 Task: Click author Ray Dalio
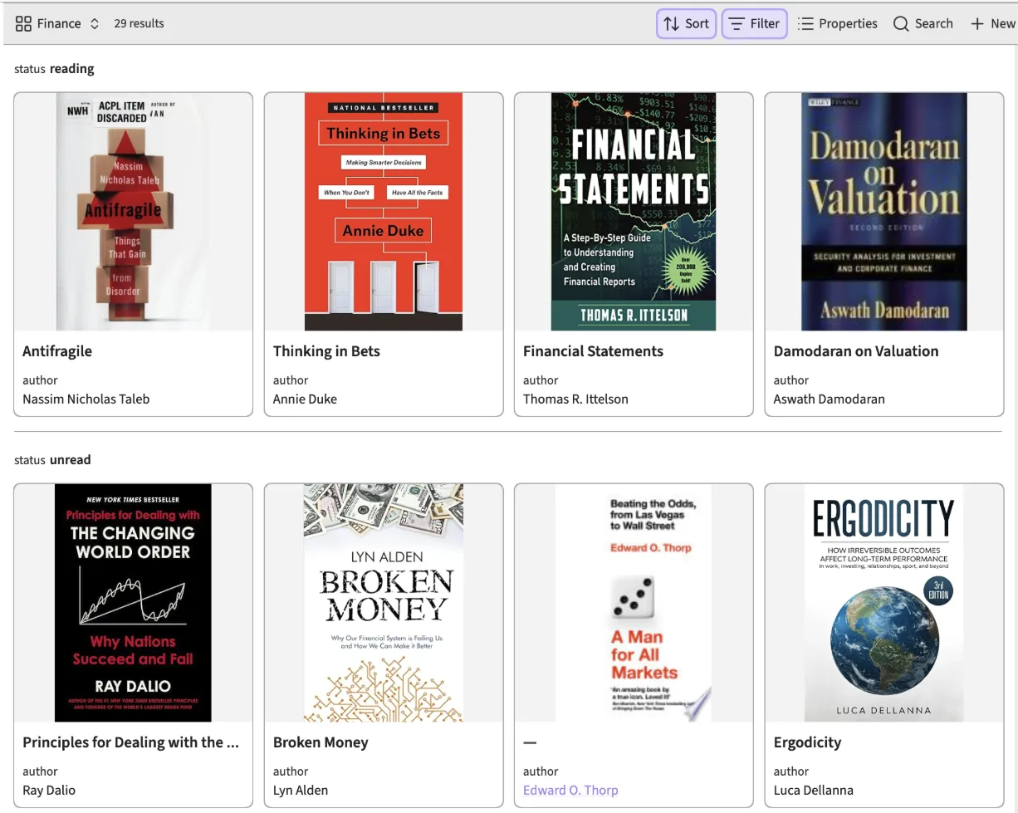[x=49, y=790]
